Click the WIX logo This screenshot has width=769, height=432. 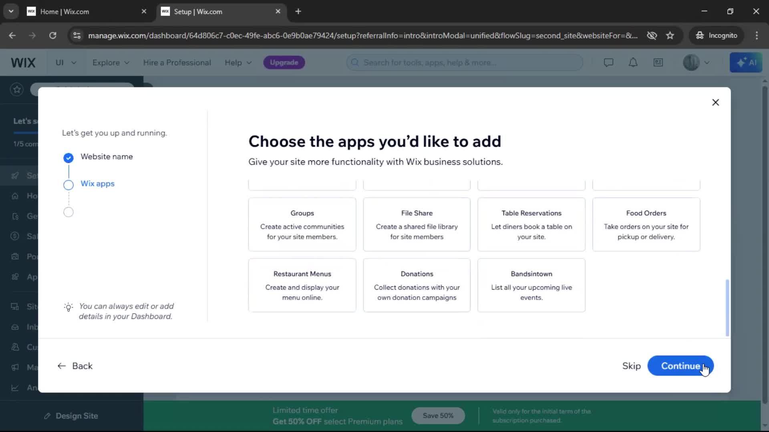23,62
